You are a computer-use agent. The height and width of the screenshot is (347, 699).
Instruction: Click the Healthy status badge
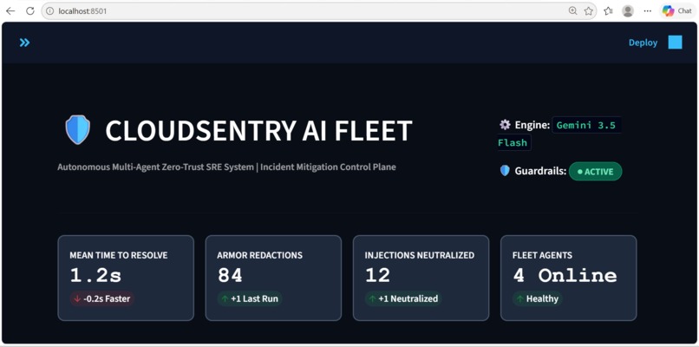pos(537,298)
